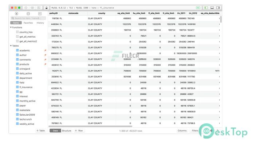Sort by the statecode column header

tap(73, 13)
